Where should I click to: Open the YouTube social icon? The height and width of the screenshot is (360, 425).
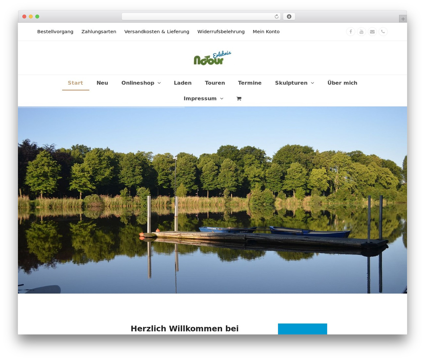coord(362,32)
